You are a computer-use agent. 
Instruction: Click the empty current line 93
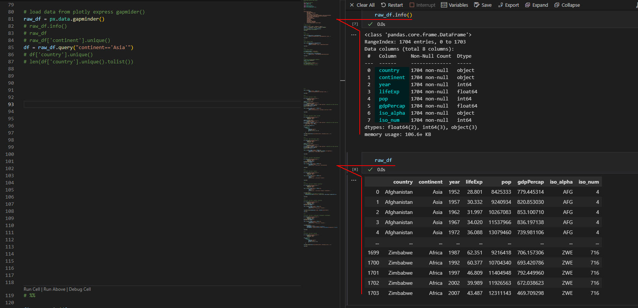162,105
